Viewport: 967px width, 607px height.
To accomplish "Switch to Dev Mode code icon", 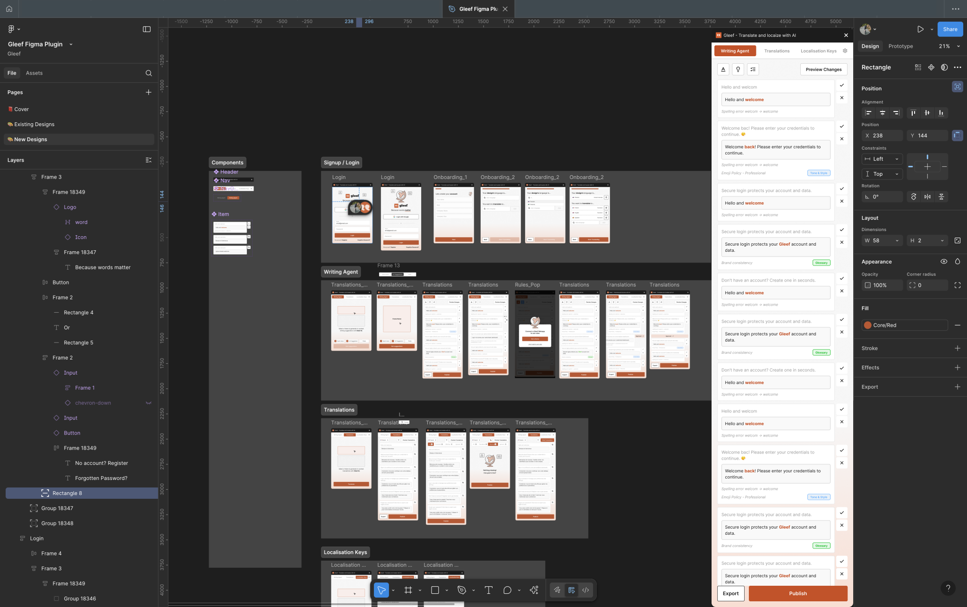I will pyautogui.click(x=585, y=590).
